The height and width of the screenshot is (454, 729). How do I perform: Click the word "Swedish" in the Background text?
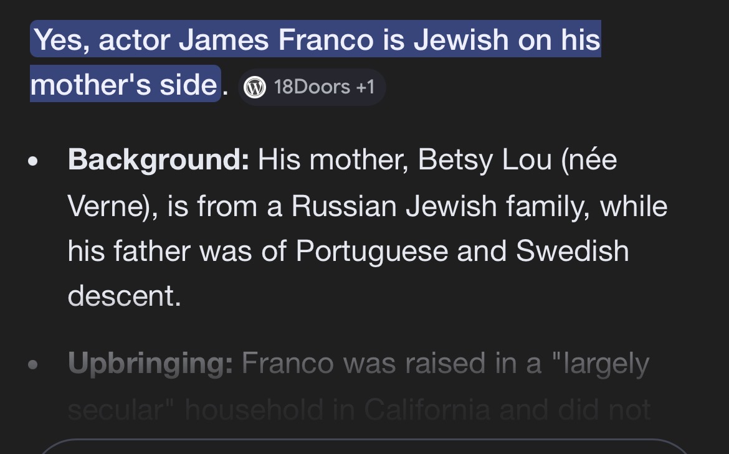(572, 251)
